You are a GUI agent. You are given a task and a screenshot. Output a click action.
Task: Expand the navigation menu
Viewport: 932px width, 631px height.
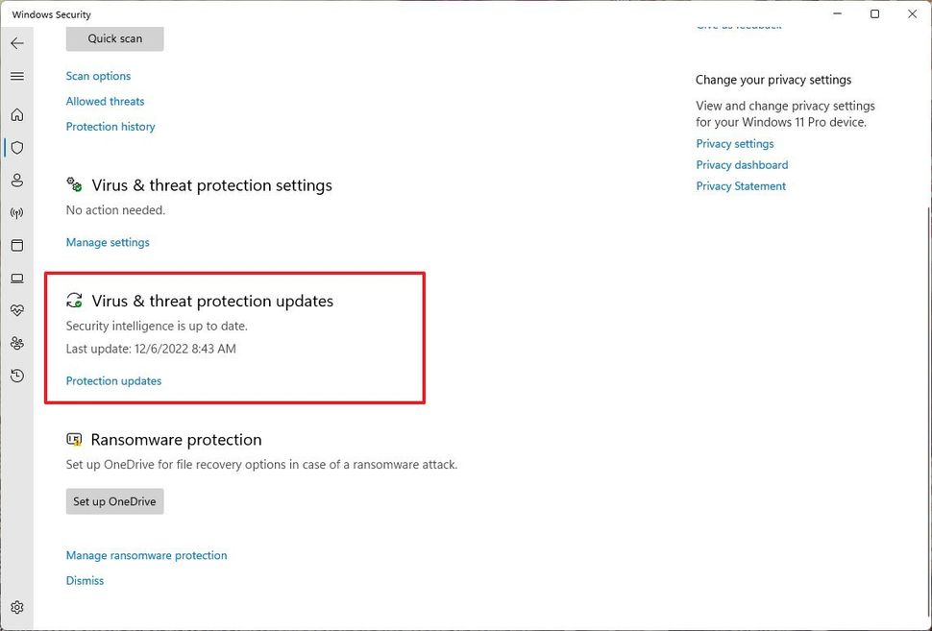[x=16, y=76]
